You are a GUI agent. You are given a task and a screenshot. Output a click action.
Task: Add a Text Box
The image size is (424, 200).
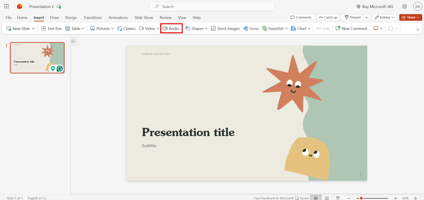pyautogui.click(x=51, y=29)
